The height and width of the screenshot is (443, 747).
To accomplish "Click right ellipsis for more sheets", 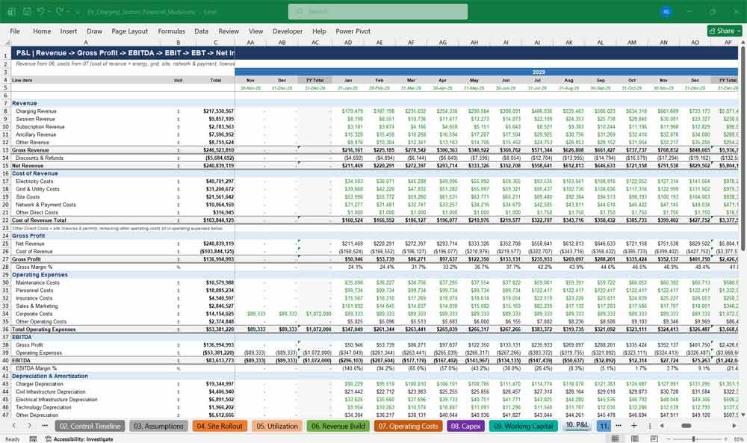I will pos(619,425).
